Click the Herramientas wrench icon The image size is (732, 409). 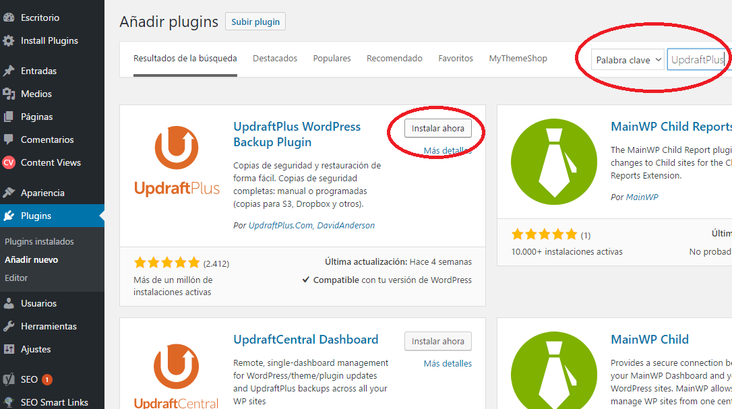point(8,326)
